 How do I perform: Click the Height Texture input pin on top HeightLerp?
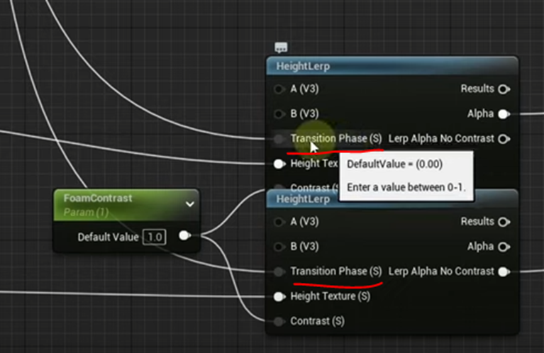coord(279,164)
